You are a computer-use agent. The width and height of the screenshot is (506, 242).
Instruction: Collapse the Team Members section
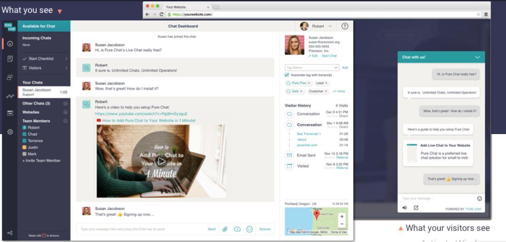(66, 121)
